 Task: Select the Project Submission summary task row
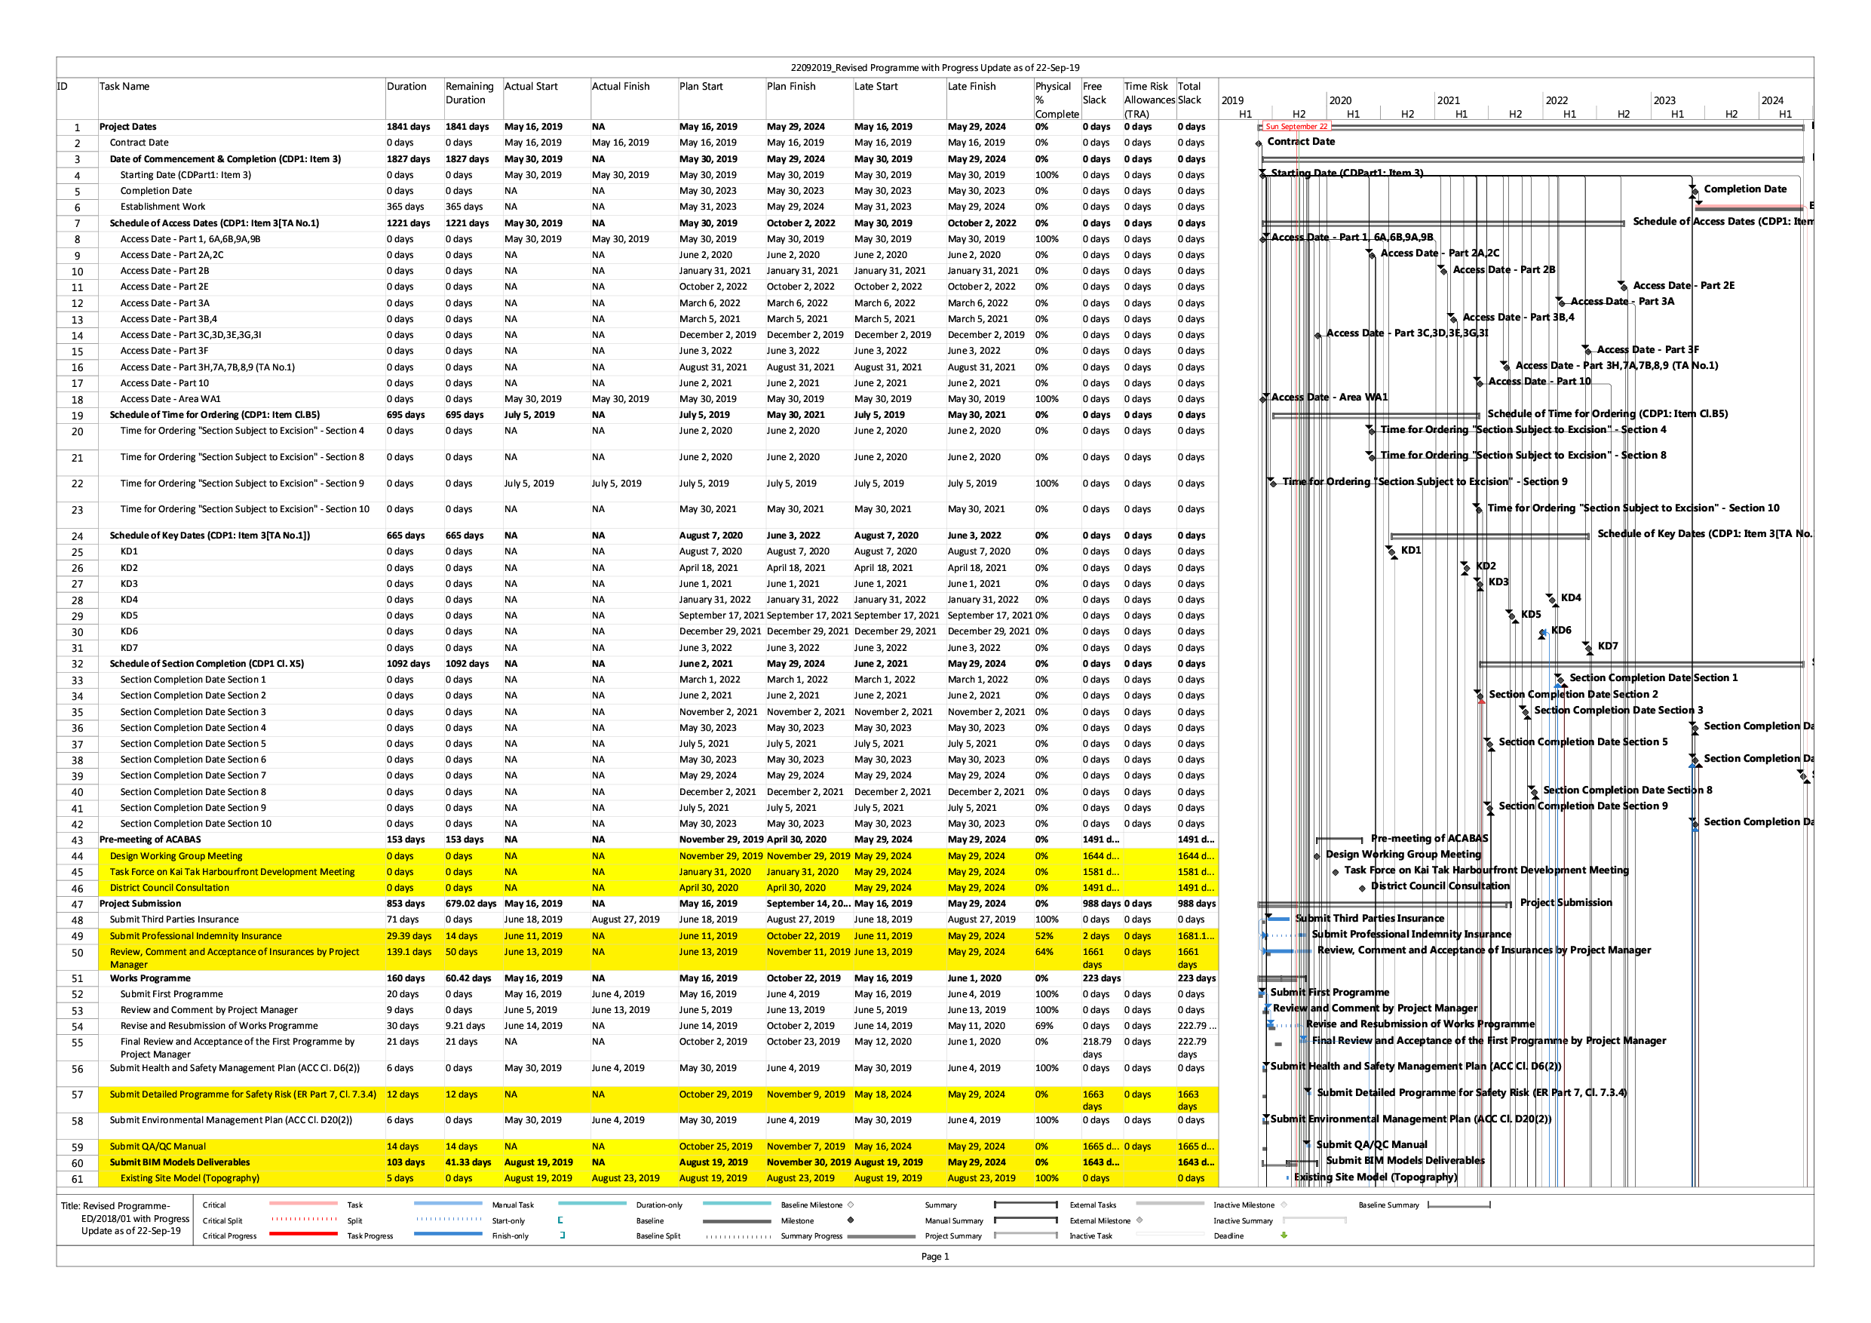pyautogui.click(x=140, y=903)
